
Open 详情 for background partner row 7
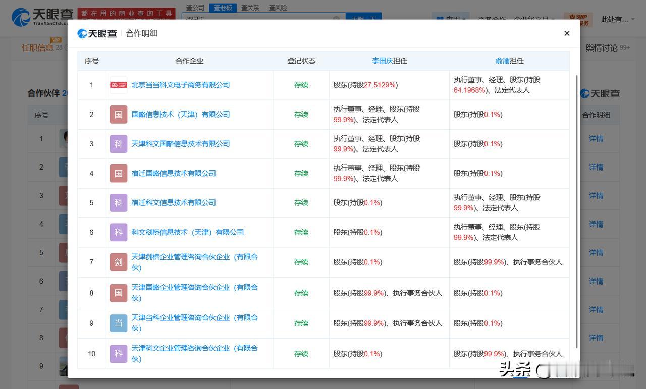596,310
